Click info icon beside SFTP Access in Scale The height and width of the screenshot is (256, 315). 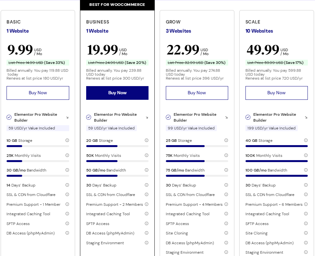point(306,223)
